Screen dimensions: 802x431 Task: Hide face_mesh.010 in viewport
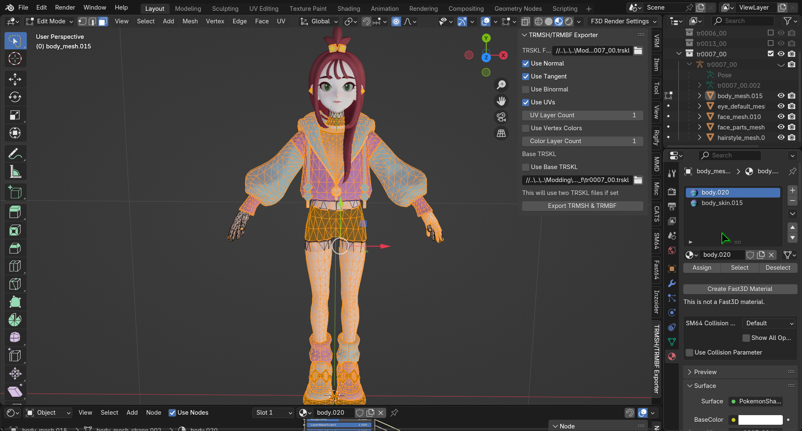point(781,117)
